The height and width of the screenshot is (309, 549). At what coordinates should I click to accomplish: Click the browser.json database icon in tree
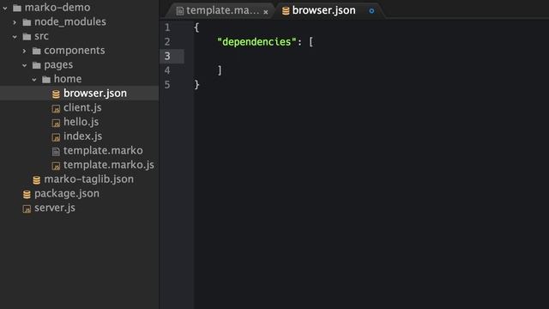(x=56, y=94)
